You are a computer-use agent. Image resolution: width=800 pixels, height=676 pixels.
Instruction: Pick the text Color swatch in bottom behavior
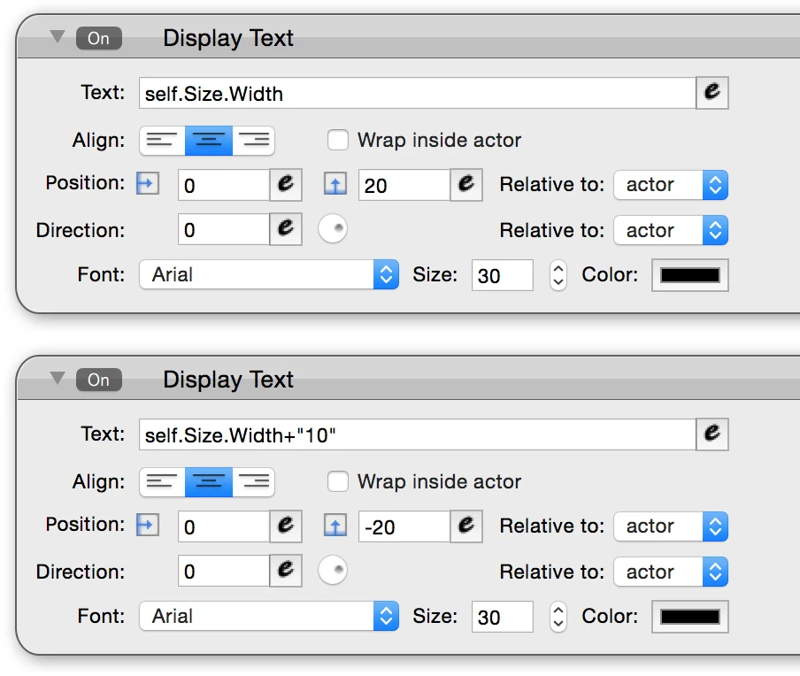point(689,617)
